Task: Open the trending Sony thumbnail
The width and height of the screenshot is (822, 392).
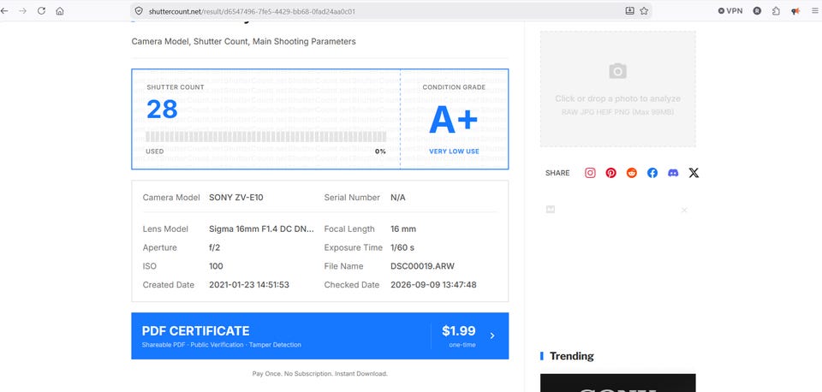Action: (x=617, y=383)
